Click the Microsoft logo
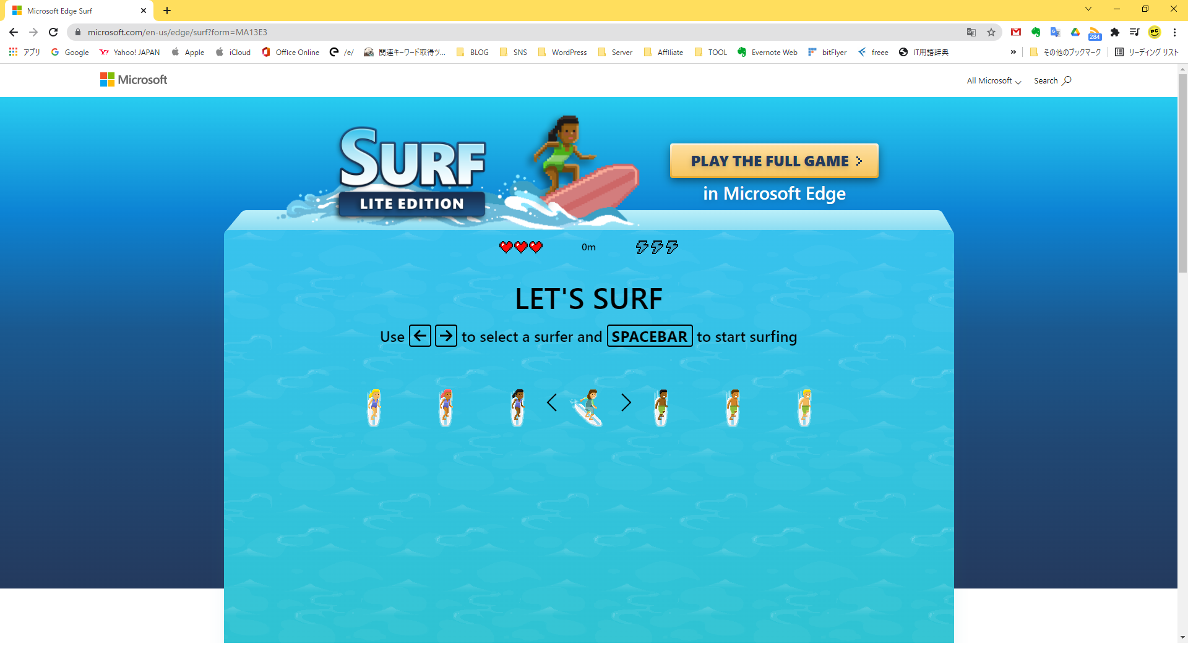The image size is (1188, 667). click(x=134, y=80)
